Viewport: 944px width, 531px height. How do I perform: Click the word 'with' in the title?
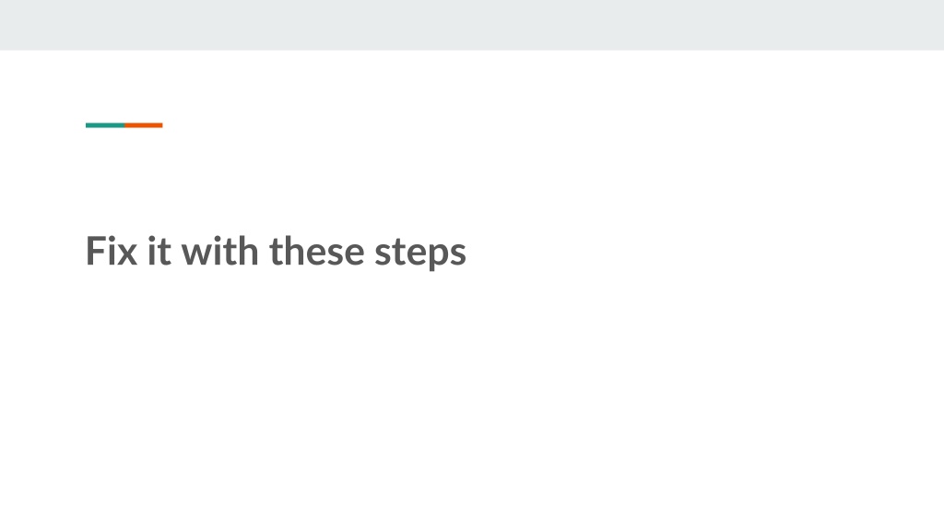(x=220, y=251)
